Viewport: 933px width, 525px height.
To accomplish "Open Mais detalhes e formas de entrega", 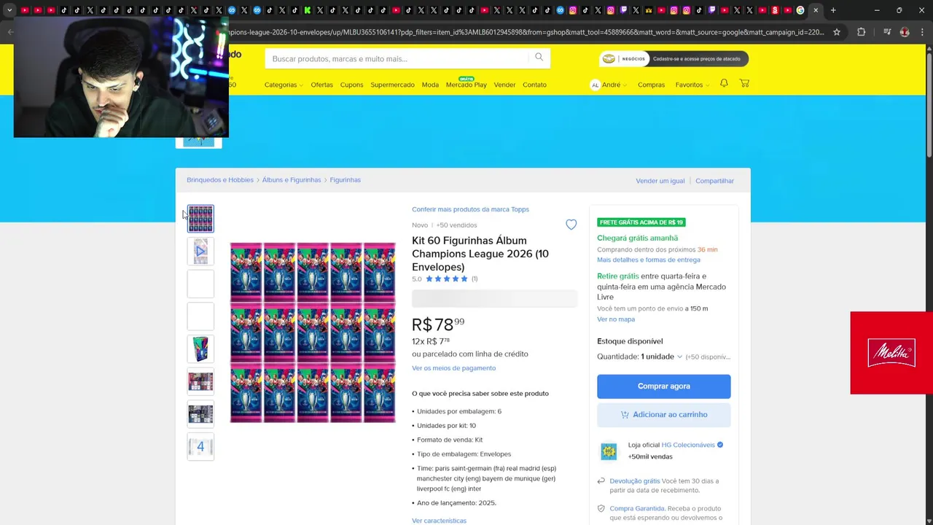I will click(x=649, y=260).
